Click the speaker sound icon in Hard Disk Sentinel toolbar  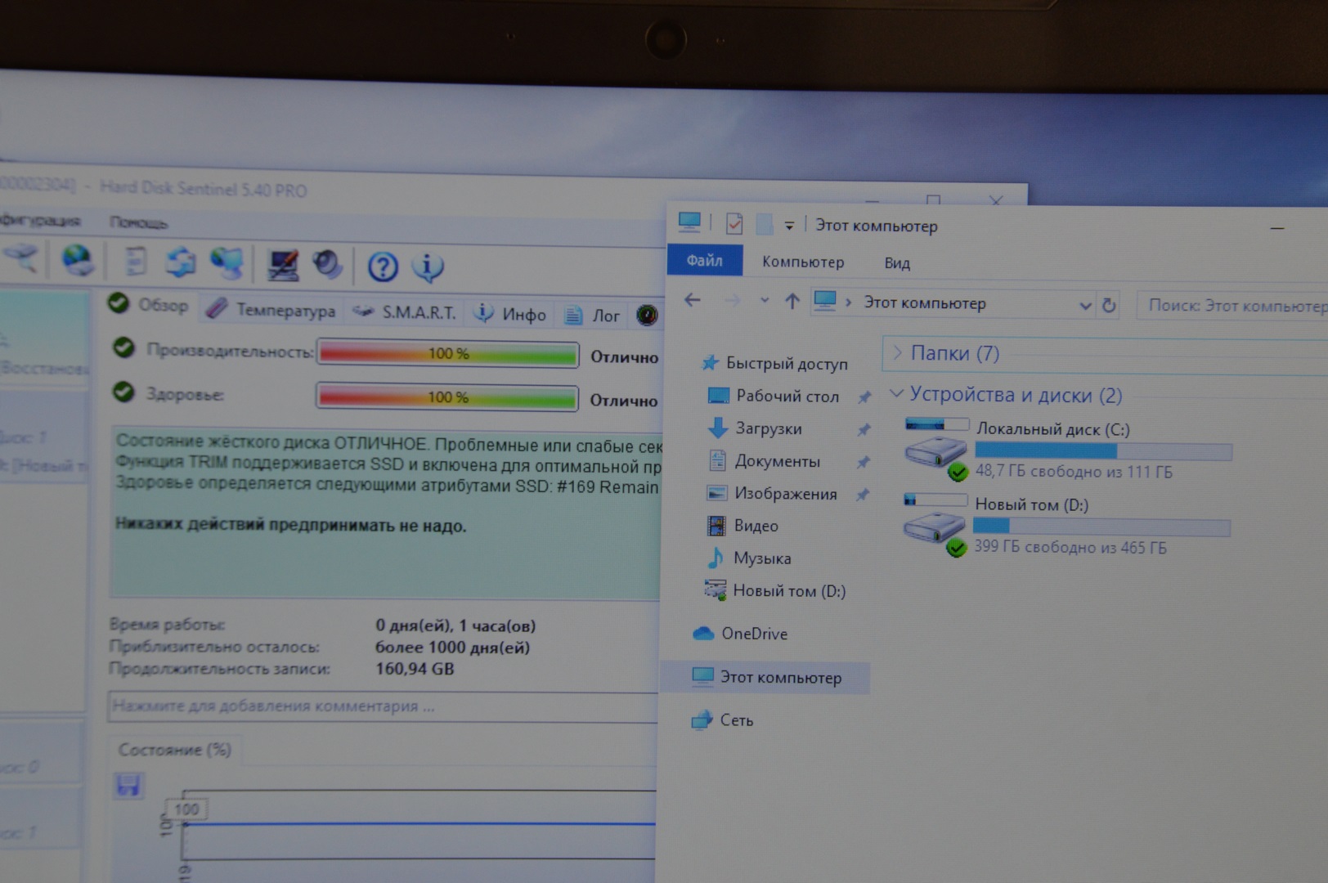tap(328, 265)
